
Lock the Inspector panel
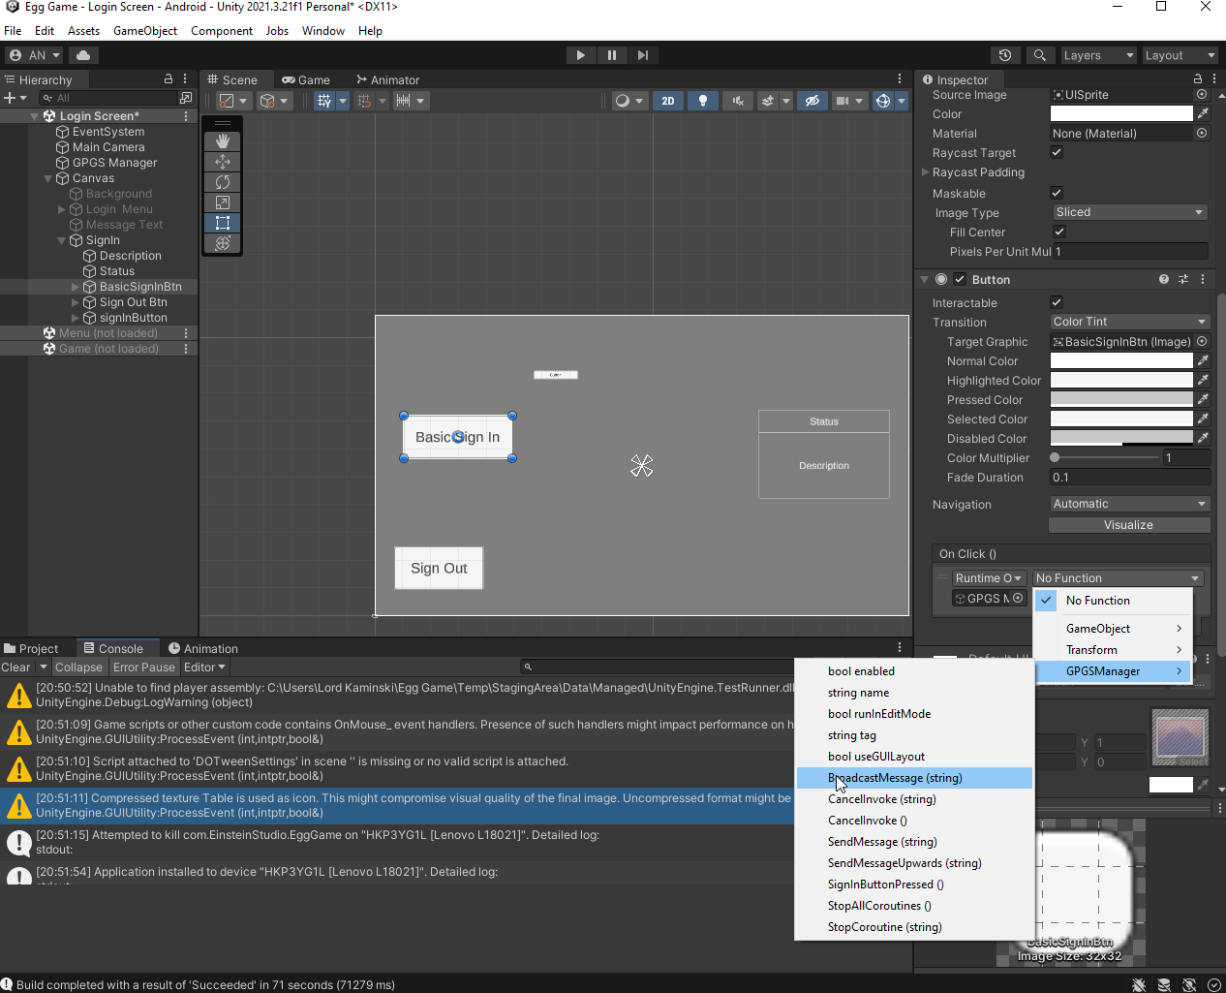tap(1198, 79)
